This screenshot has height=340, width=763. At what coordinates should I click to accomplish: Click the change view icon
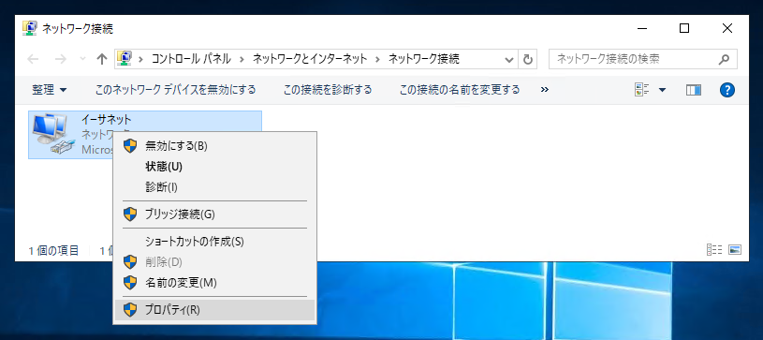point(642,90)
